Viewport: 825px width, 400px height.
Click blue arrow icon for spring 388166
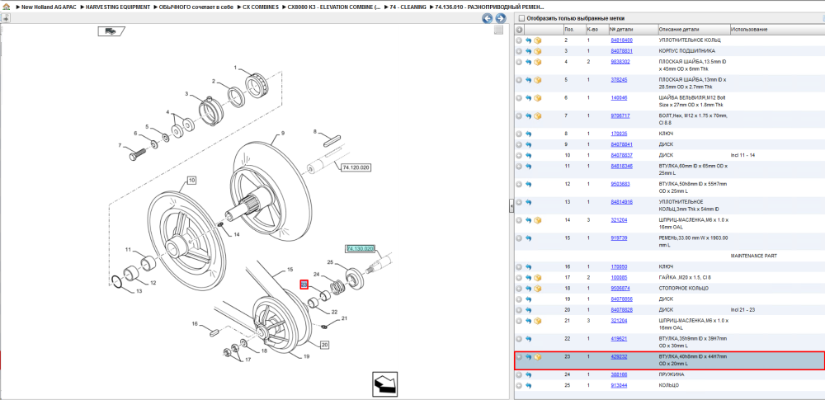(528, 374)
